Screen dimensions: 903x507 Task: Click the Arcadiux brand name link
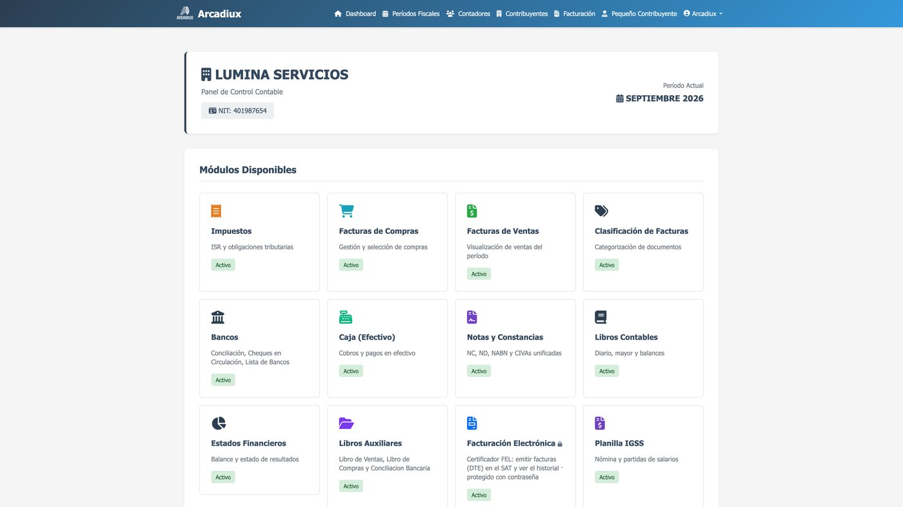click(x=219, y=14)
